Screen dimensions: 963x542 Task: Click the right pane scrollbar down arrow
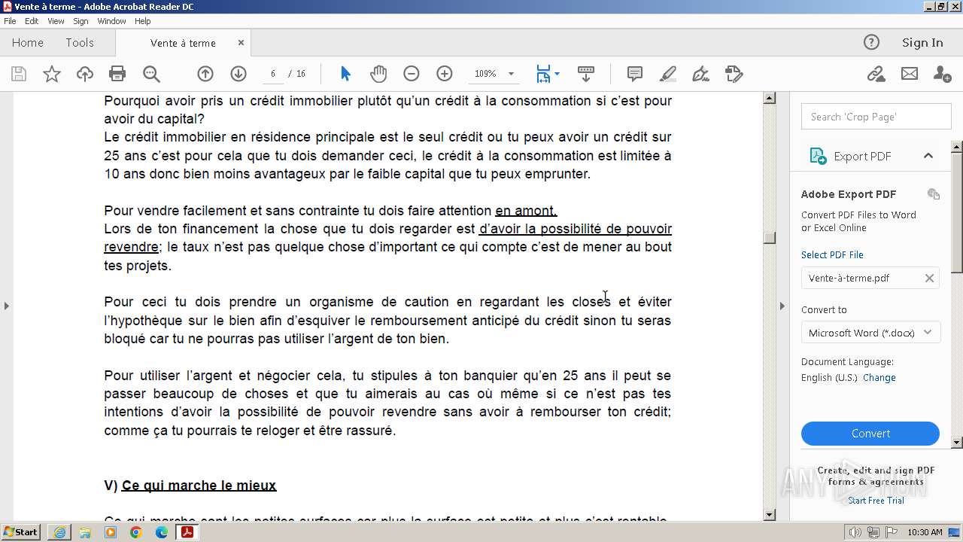tap(957, 443)
